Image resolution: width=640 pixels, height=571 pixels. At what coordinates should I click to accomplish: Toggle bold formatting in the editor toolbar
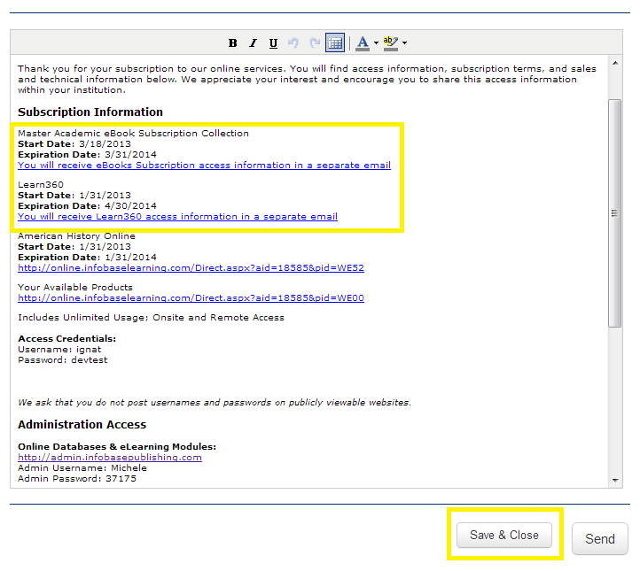pyautogui.click(x=232, y=42)
